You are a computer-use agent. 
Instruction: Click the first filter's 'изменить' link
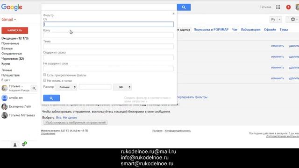[x=278, y=46]
